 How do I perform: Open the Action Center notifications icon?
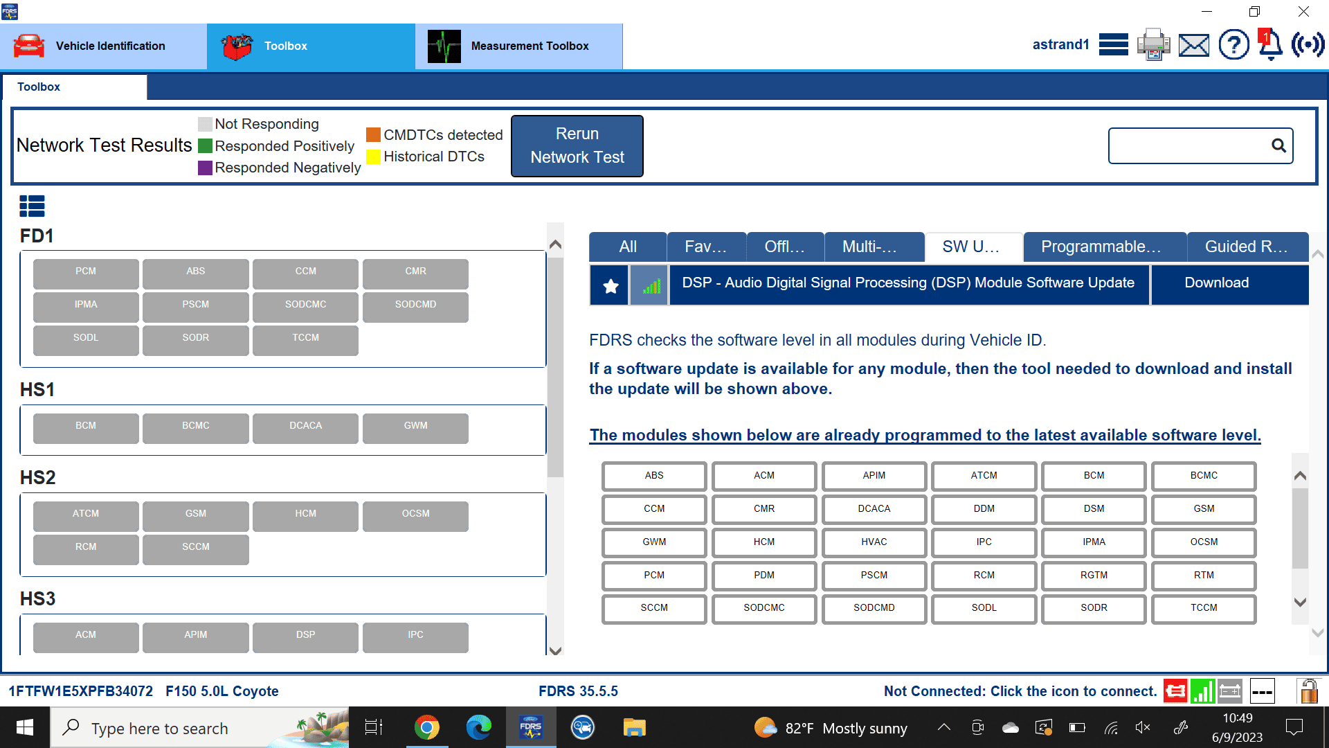[1294, 727]
